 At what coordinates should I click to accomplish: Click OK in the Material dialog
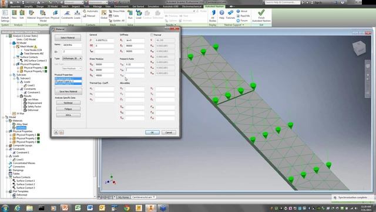tap(152, 132)
